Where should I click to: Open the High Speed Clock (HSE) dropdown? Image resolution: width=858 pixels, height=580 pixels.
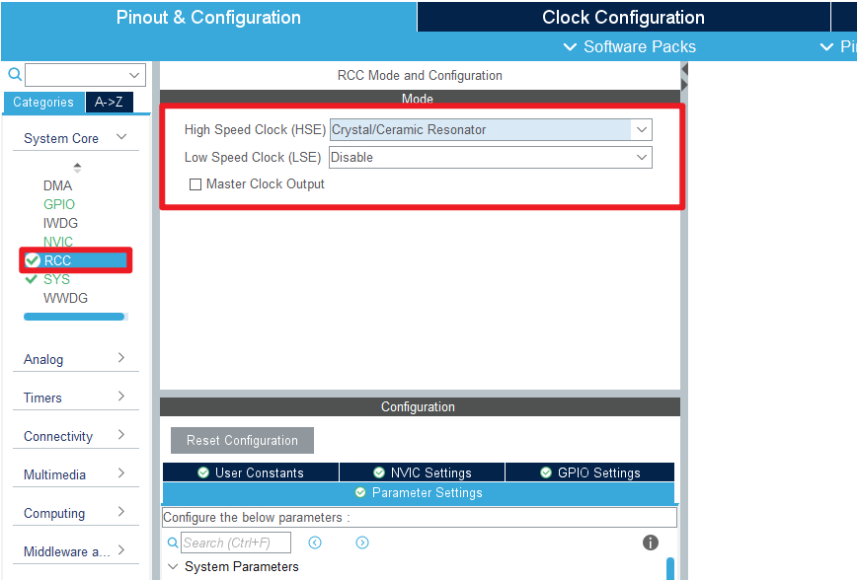pyautogui.click(x=641, y=130)
